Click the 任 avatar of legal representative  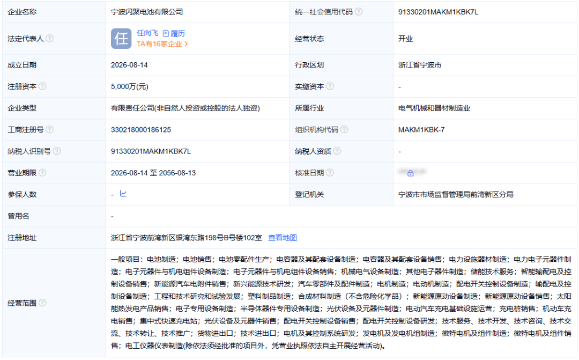[121, 39]
